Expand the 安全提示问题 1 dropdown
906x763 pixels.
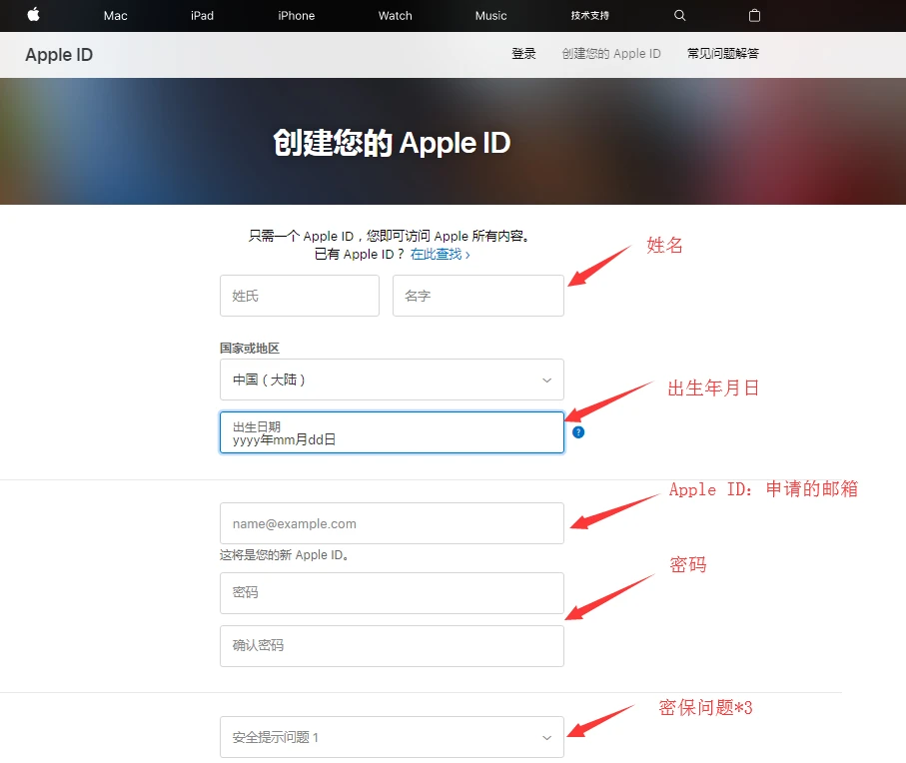click(x=392, y=737)
